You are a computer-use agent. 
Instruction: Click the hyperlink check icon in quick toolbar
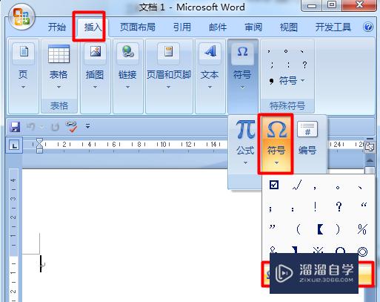[x=71, y=126]
